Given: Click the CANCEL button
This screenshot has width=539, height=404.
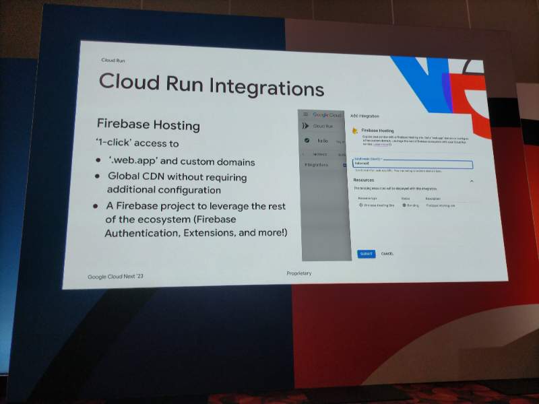Looking at the screenshot, I should tap(387, 254).
